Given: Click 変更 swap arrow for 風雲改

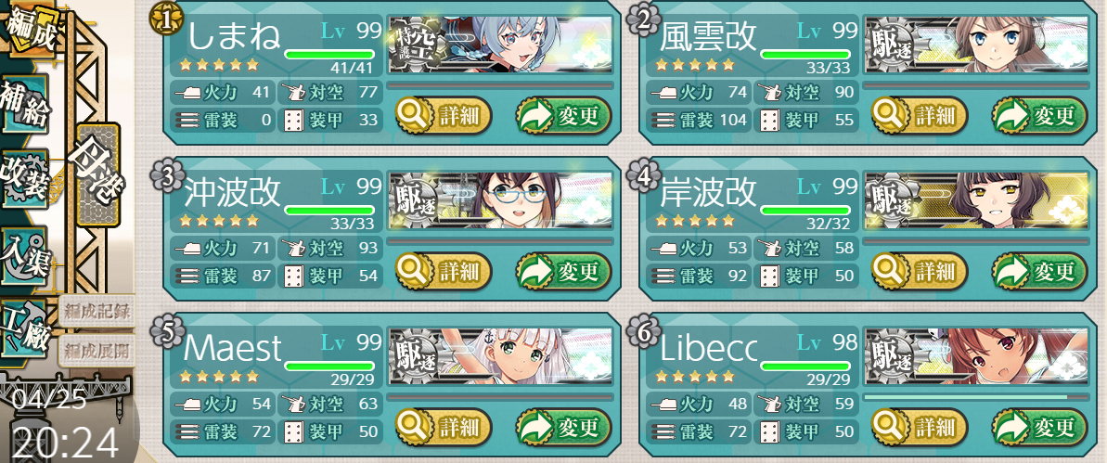Looking at the screenshot, I should pyautogui.click(x=1040, y=116).
